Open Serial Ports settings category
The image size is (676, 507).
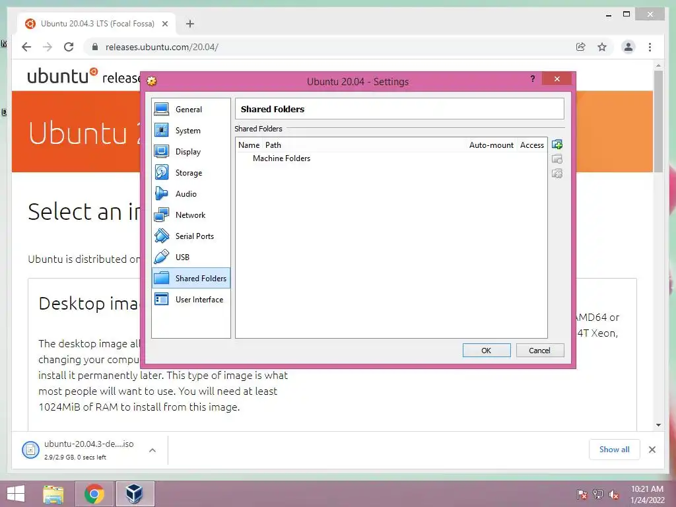click(x=191, y=236)
